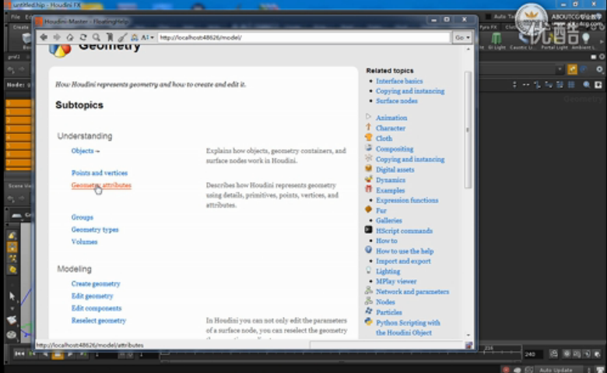This screenshot has height=373, width=607.
Task: Click the magnifier search icon in help toolbar
Action: pos(96,37)
